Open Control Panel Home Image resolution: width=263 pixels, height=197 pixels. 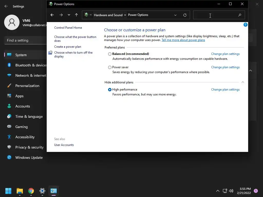tap(68, 28)
